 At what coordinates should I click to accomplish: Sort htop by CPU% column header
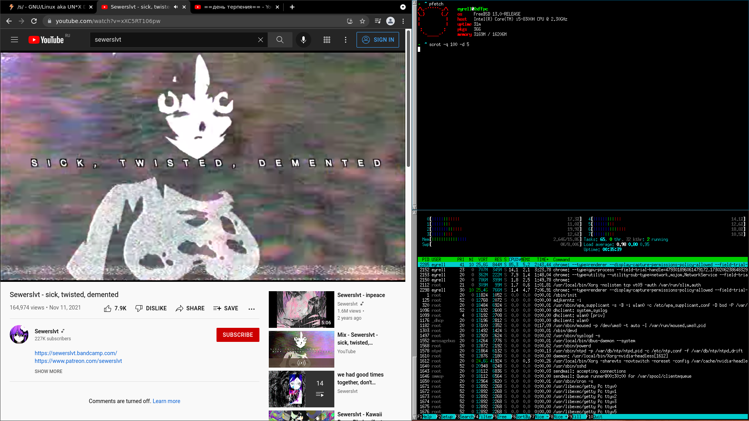point(514,260)
